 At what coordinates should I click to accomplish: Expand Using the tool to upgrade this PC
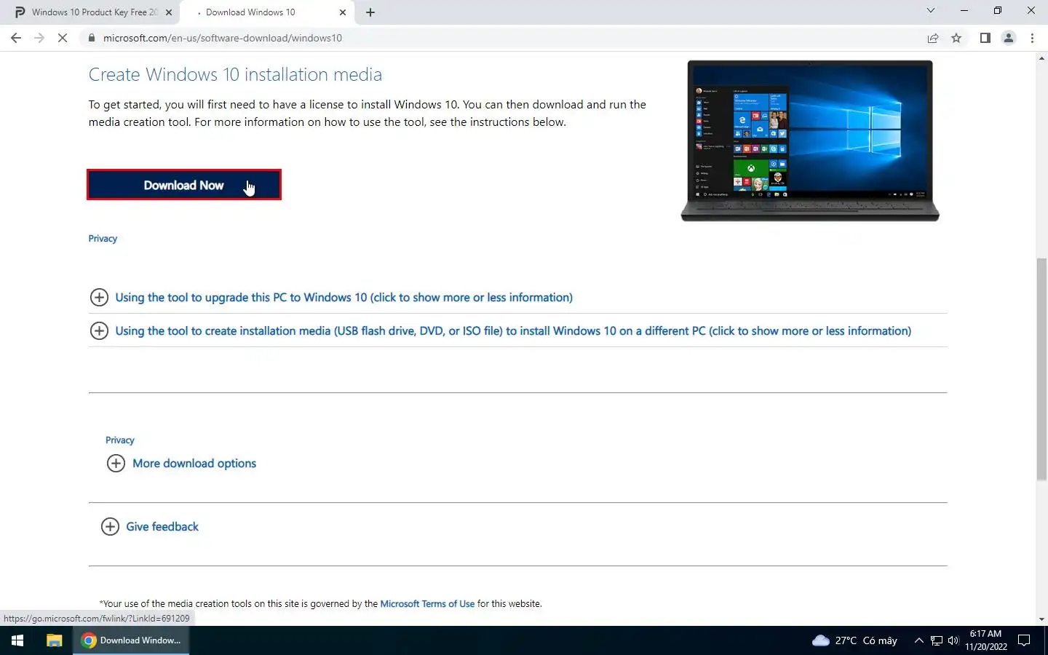[x=344, y=298]
